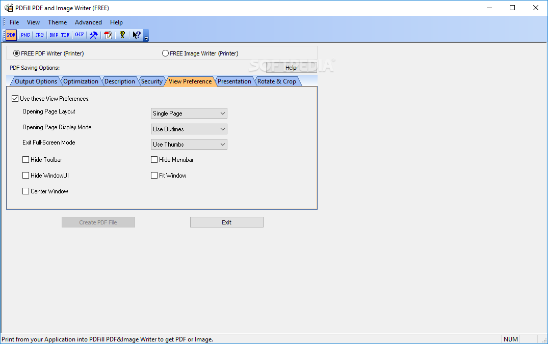The height and width of the screenshot is (344, 548).
Task: Click the Exit Full-Screen Mode label
Action: pos(49,142)
